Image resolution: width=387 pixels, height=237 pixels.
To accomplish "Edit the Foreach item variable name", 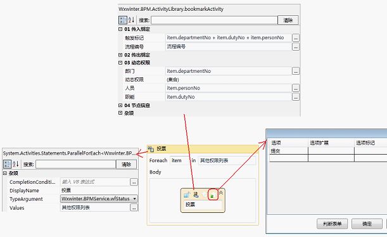I will coord(179,160).
